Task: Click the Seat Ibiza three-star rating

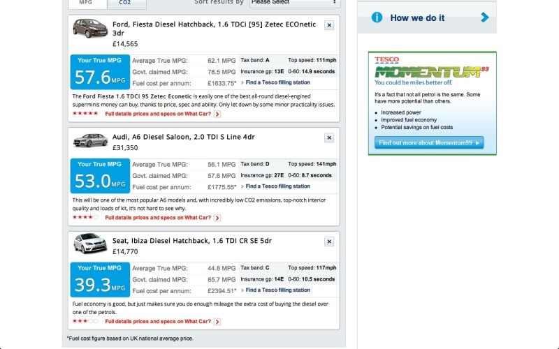Action: coord(85,321)
